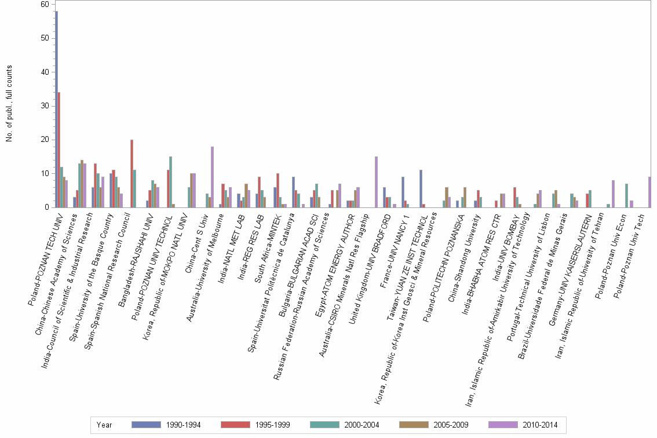Select the tallest blue Poznan Tech bar
This screenshot has height=438, width=657.
(57, 109)
